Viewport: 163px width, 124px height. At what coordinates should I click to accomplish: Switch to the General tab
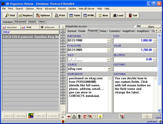pyautogui.click(x=72, y=31)
